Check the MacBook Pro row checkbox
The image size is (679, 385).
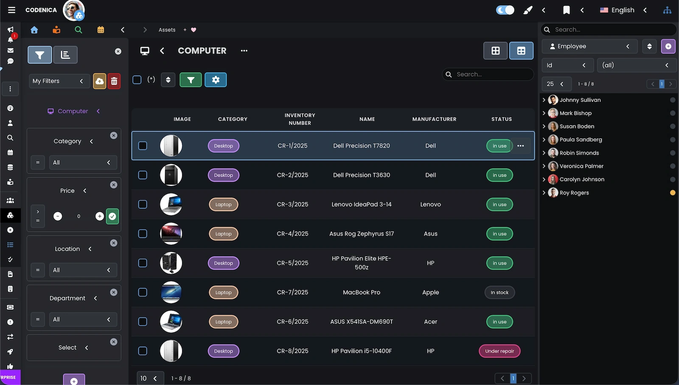click(x=142, y=292)
